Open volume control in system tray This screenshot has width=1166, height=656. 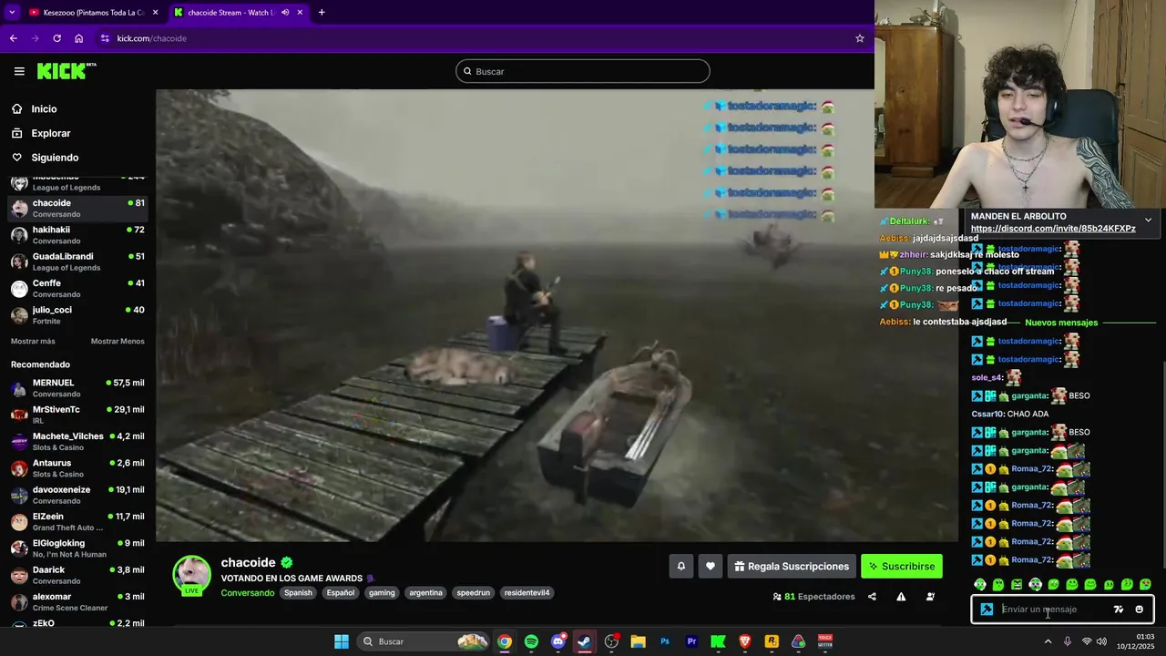(x=1101, y=641)
